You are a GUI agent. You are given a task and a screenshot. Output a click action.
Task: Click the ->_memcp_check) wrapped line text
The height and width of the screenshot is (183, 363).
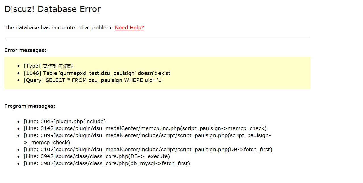pyautogui.click(x=47, y=142)
